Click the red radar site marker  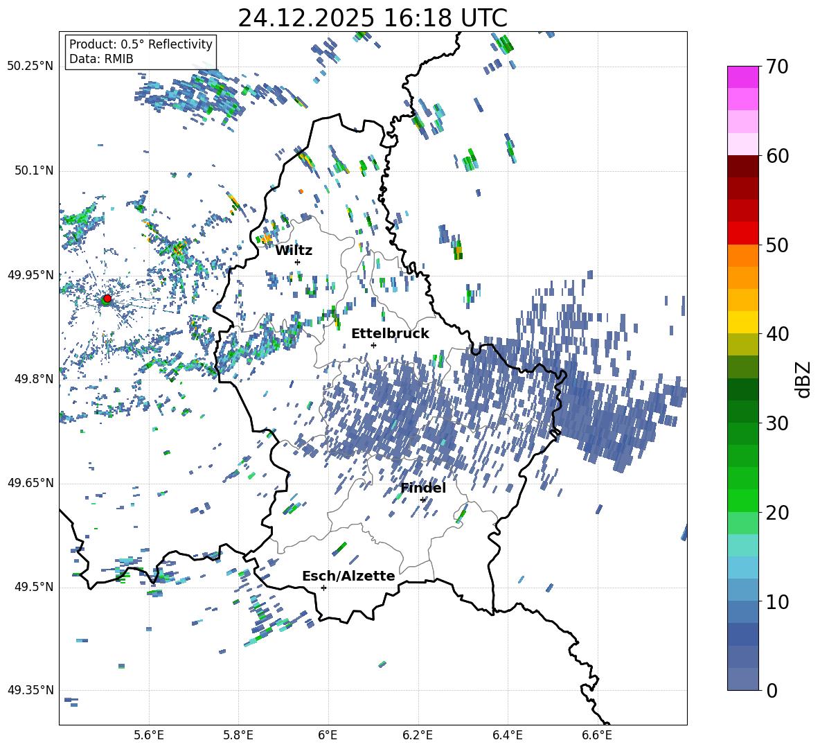(107, 299)
